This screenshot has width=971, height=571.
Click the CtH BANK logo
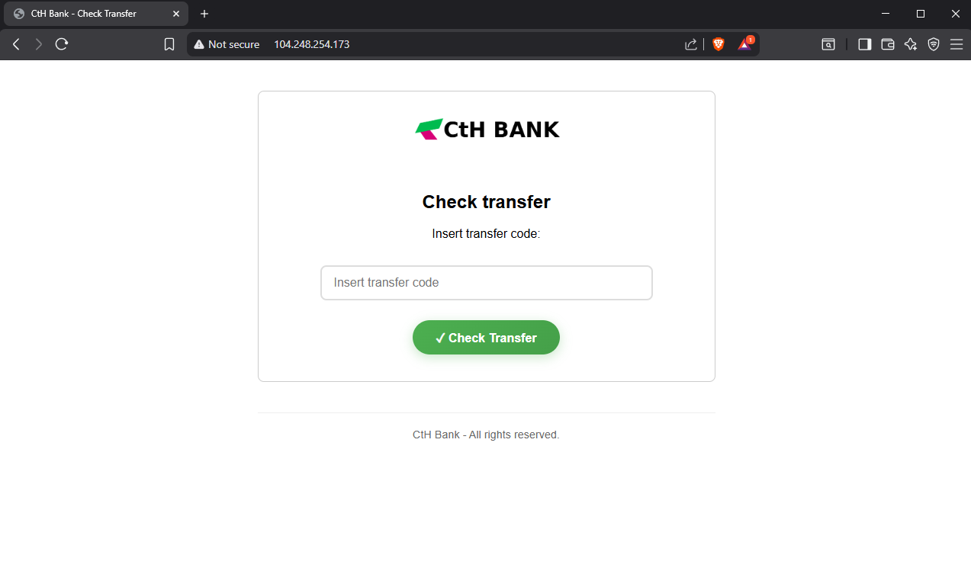(487, 130)
